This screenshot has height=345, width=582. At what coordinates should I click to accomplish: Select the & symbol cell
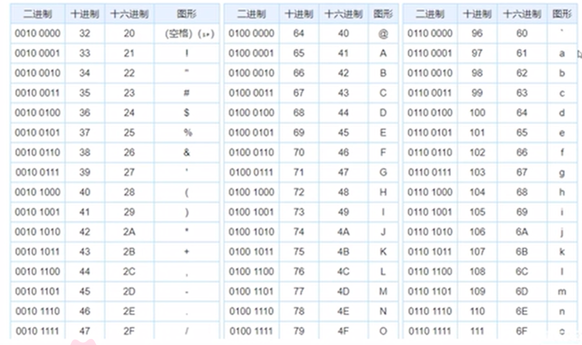(x=187, y=152)
